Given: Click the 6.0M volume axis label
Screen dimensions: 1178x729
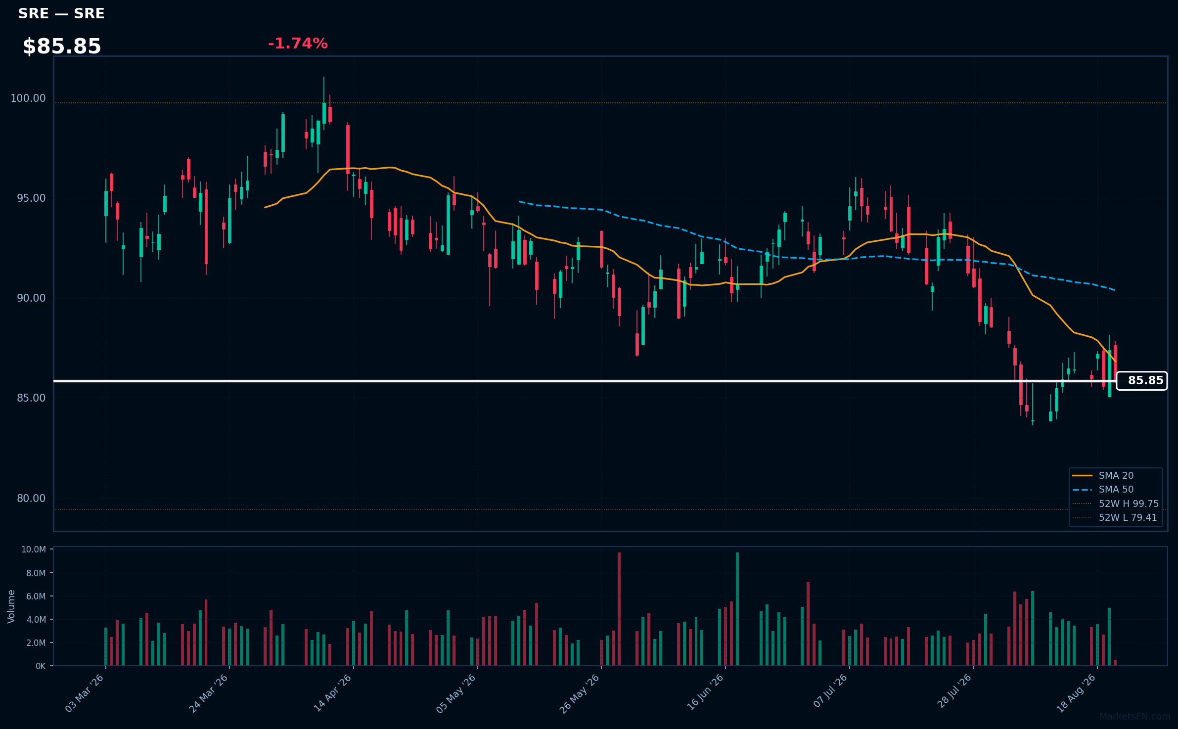Looking at the screenshot, I should 36,596.
